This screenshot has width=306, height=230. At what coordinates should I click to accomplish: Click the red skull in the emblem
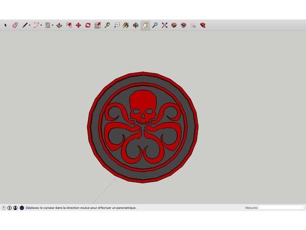(143, 106)
